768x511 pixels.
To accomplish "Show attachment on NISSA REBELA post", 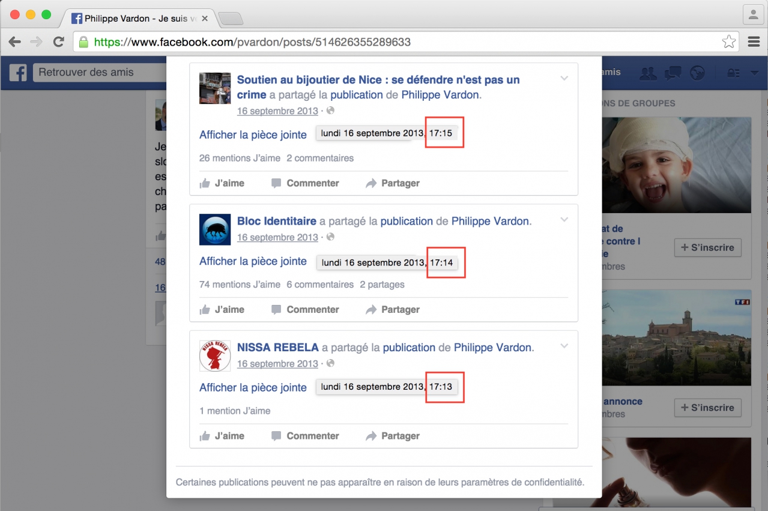I will [253, 387].
